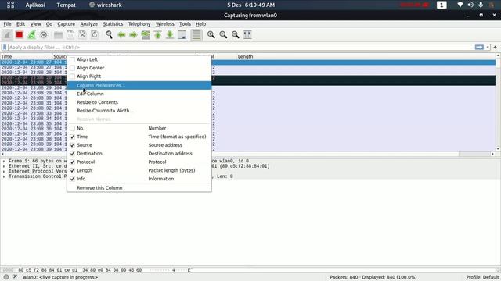Zoom in on packet text

tap(211, 34)
